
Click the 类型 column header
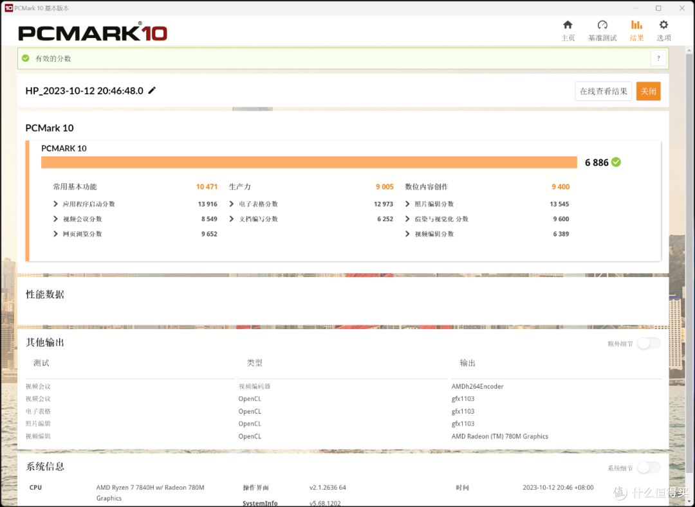tap(254, 363)
